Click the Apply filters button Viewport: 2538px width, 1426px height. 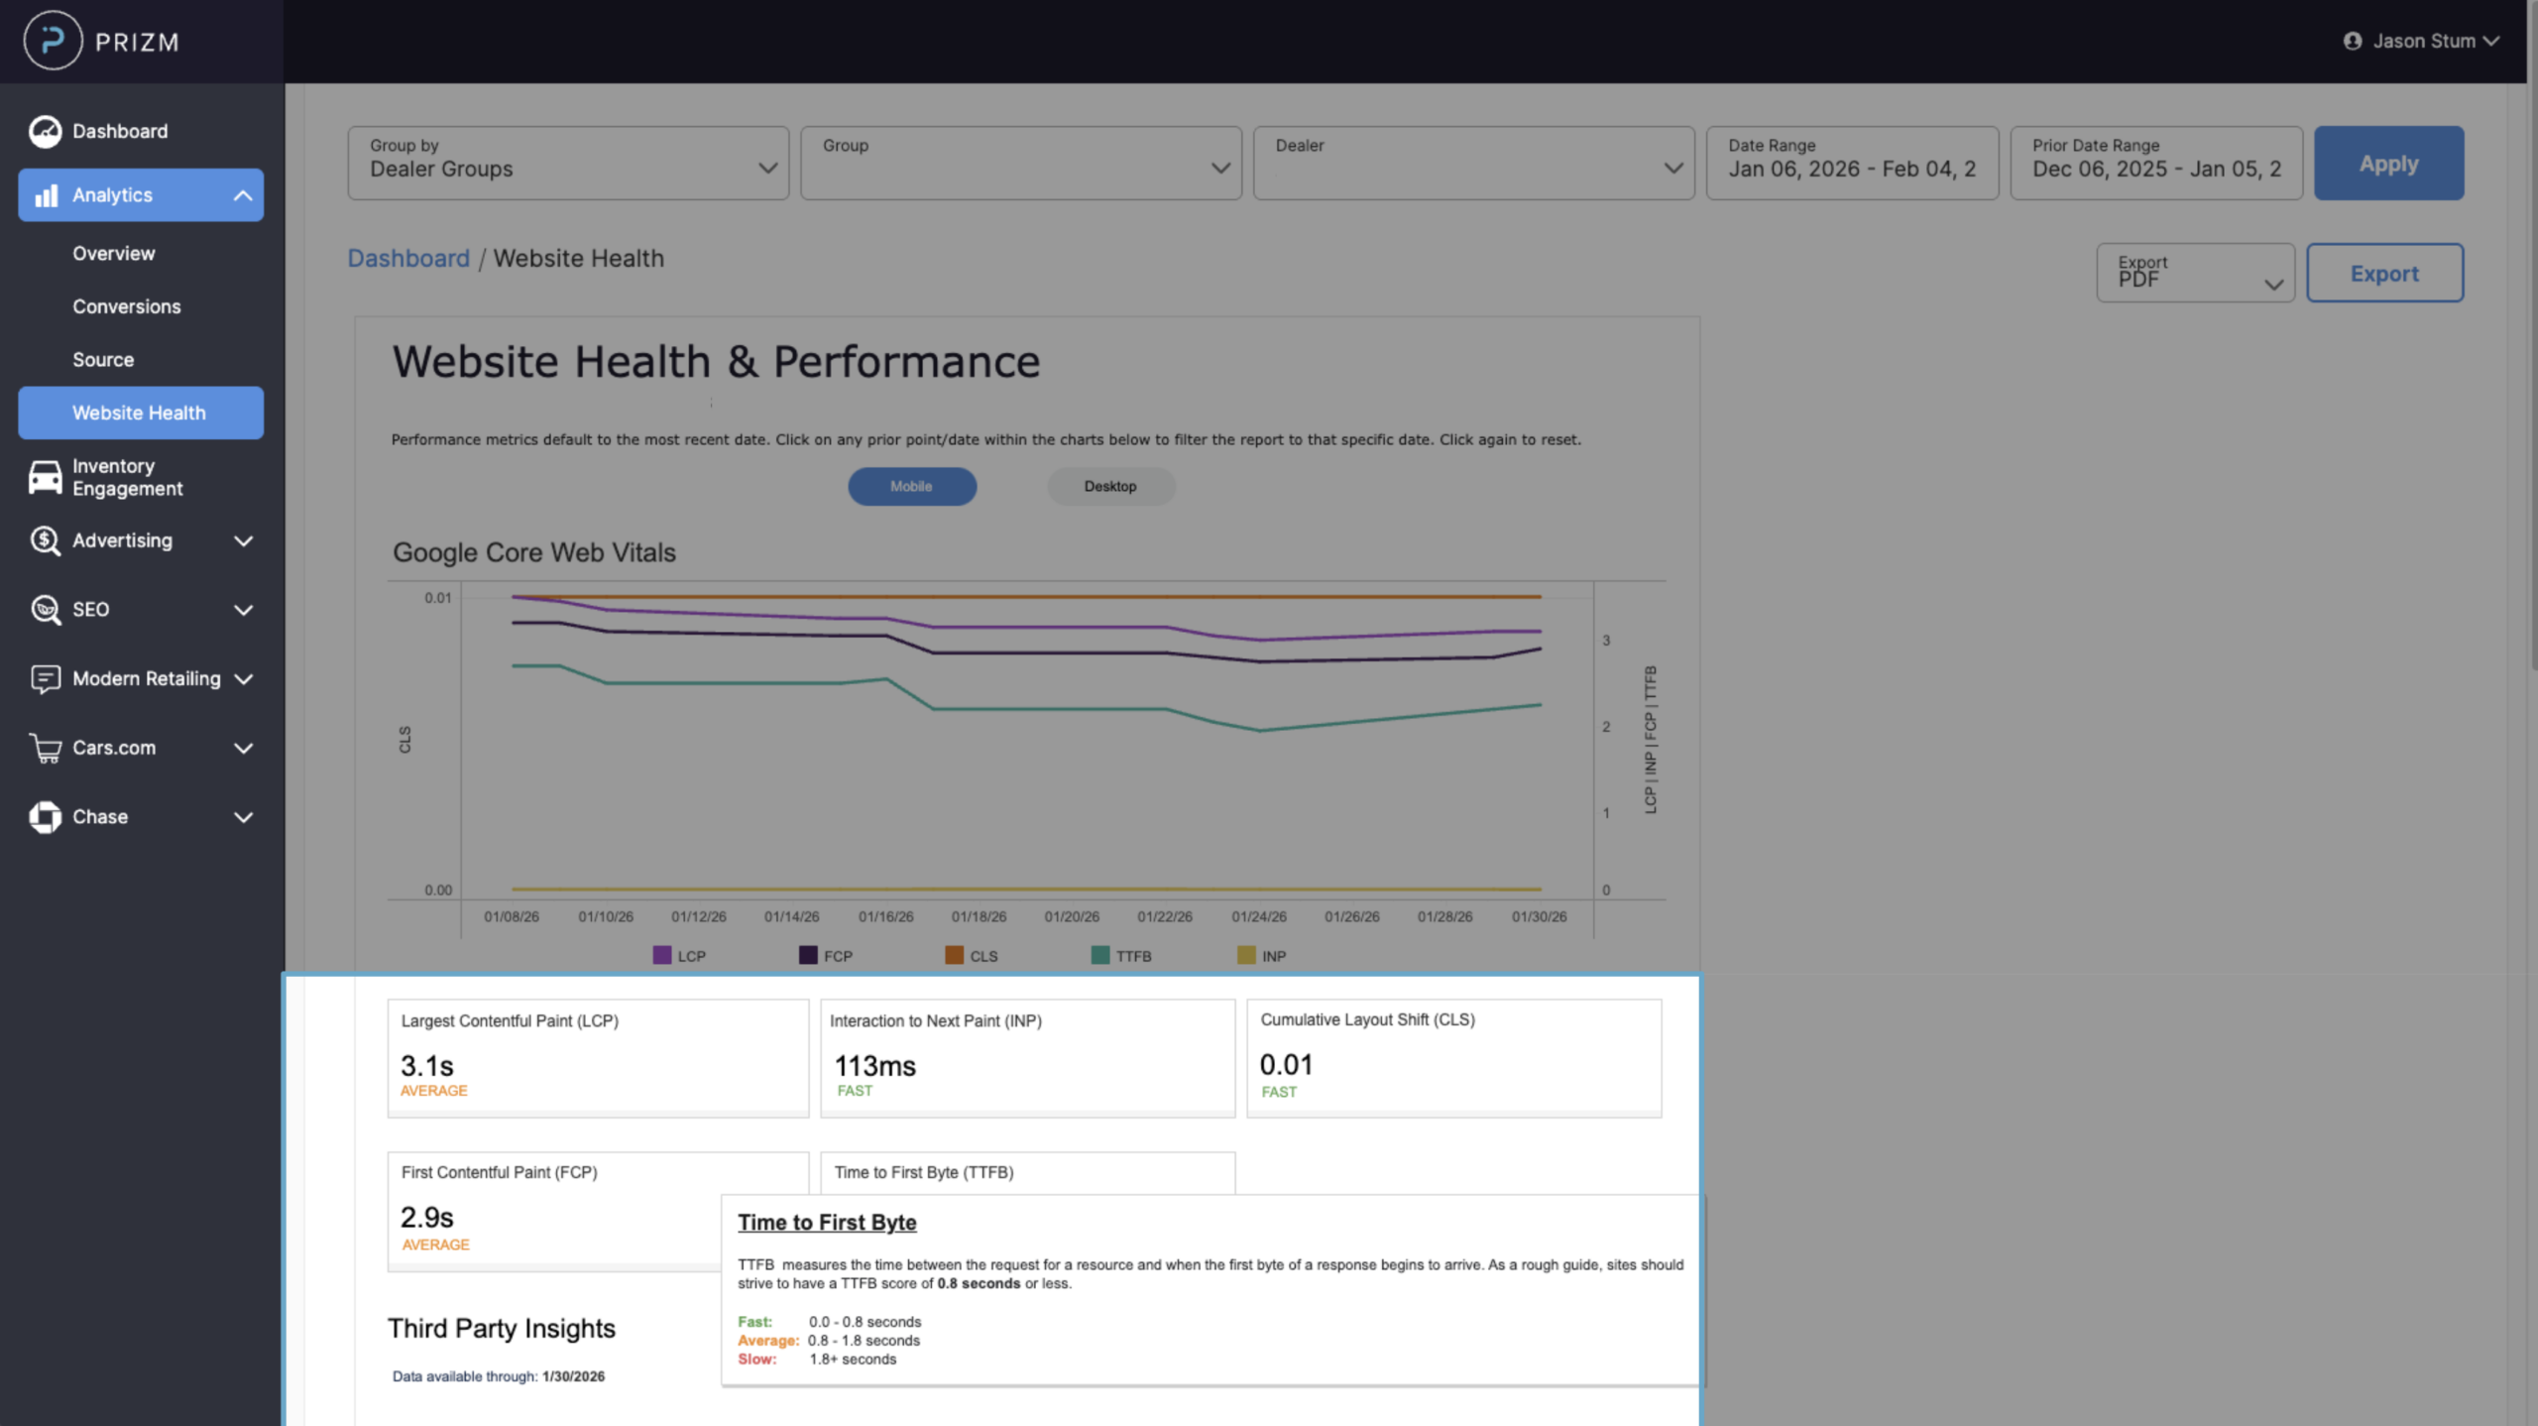(2388, 163)
